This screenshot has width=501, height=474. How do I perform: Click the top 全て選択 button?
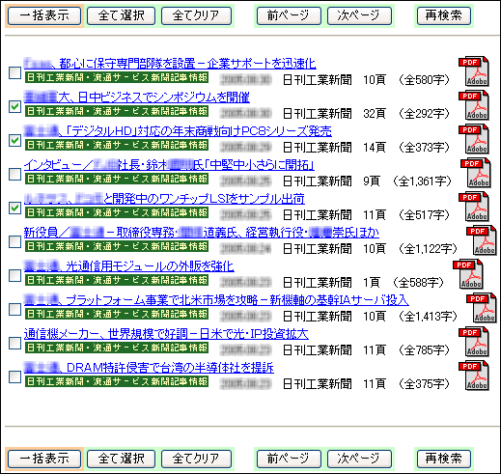coord(121,15)
